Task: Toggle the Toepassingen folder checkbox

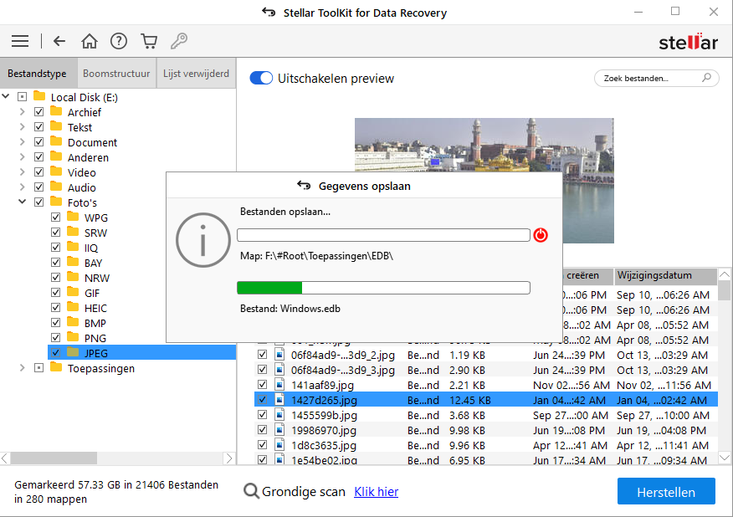Action: point(38,368)
